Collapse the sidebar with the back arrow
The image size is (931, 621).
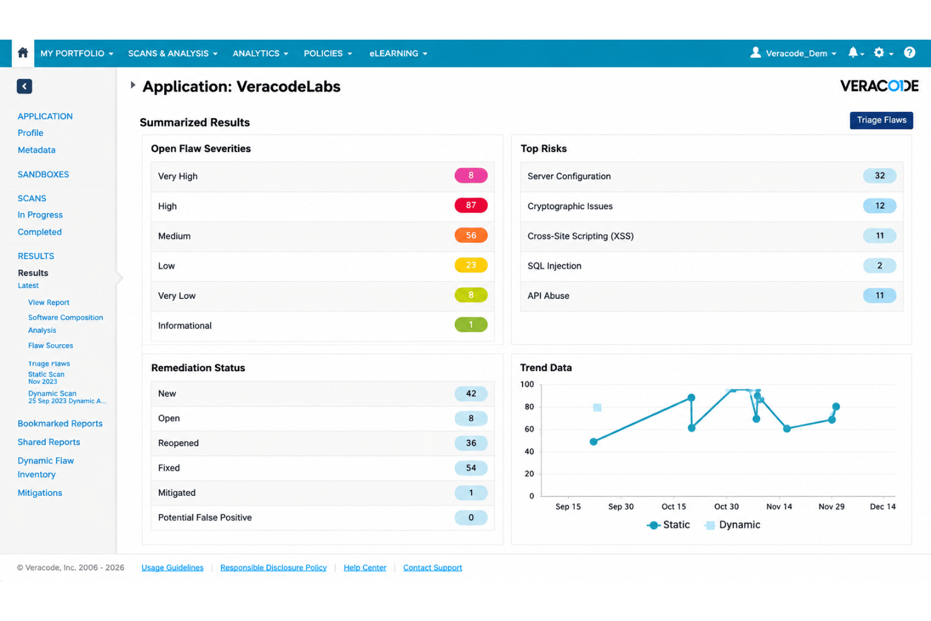pyautogui.click(x=25, y=86)
